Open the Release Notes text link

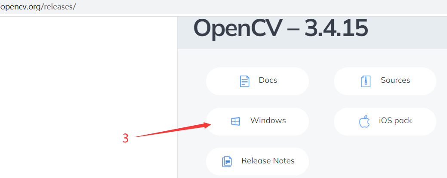click(x=268, y=161)
